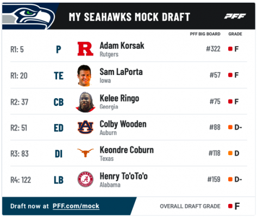Viewport: 257px width, 217px height.
Task: Click the #159 big board rank
Action: 214,180
